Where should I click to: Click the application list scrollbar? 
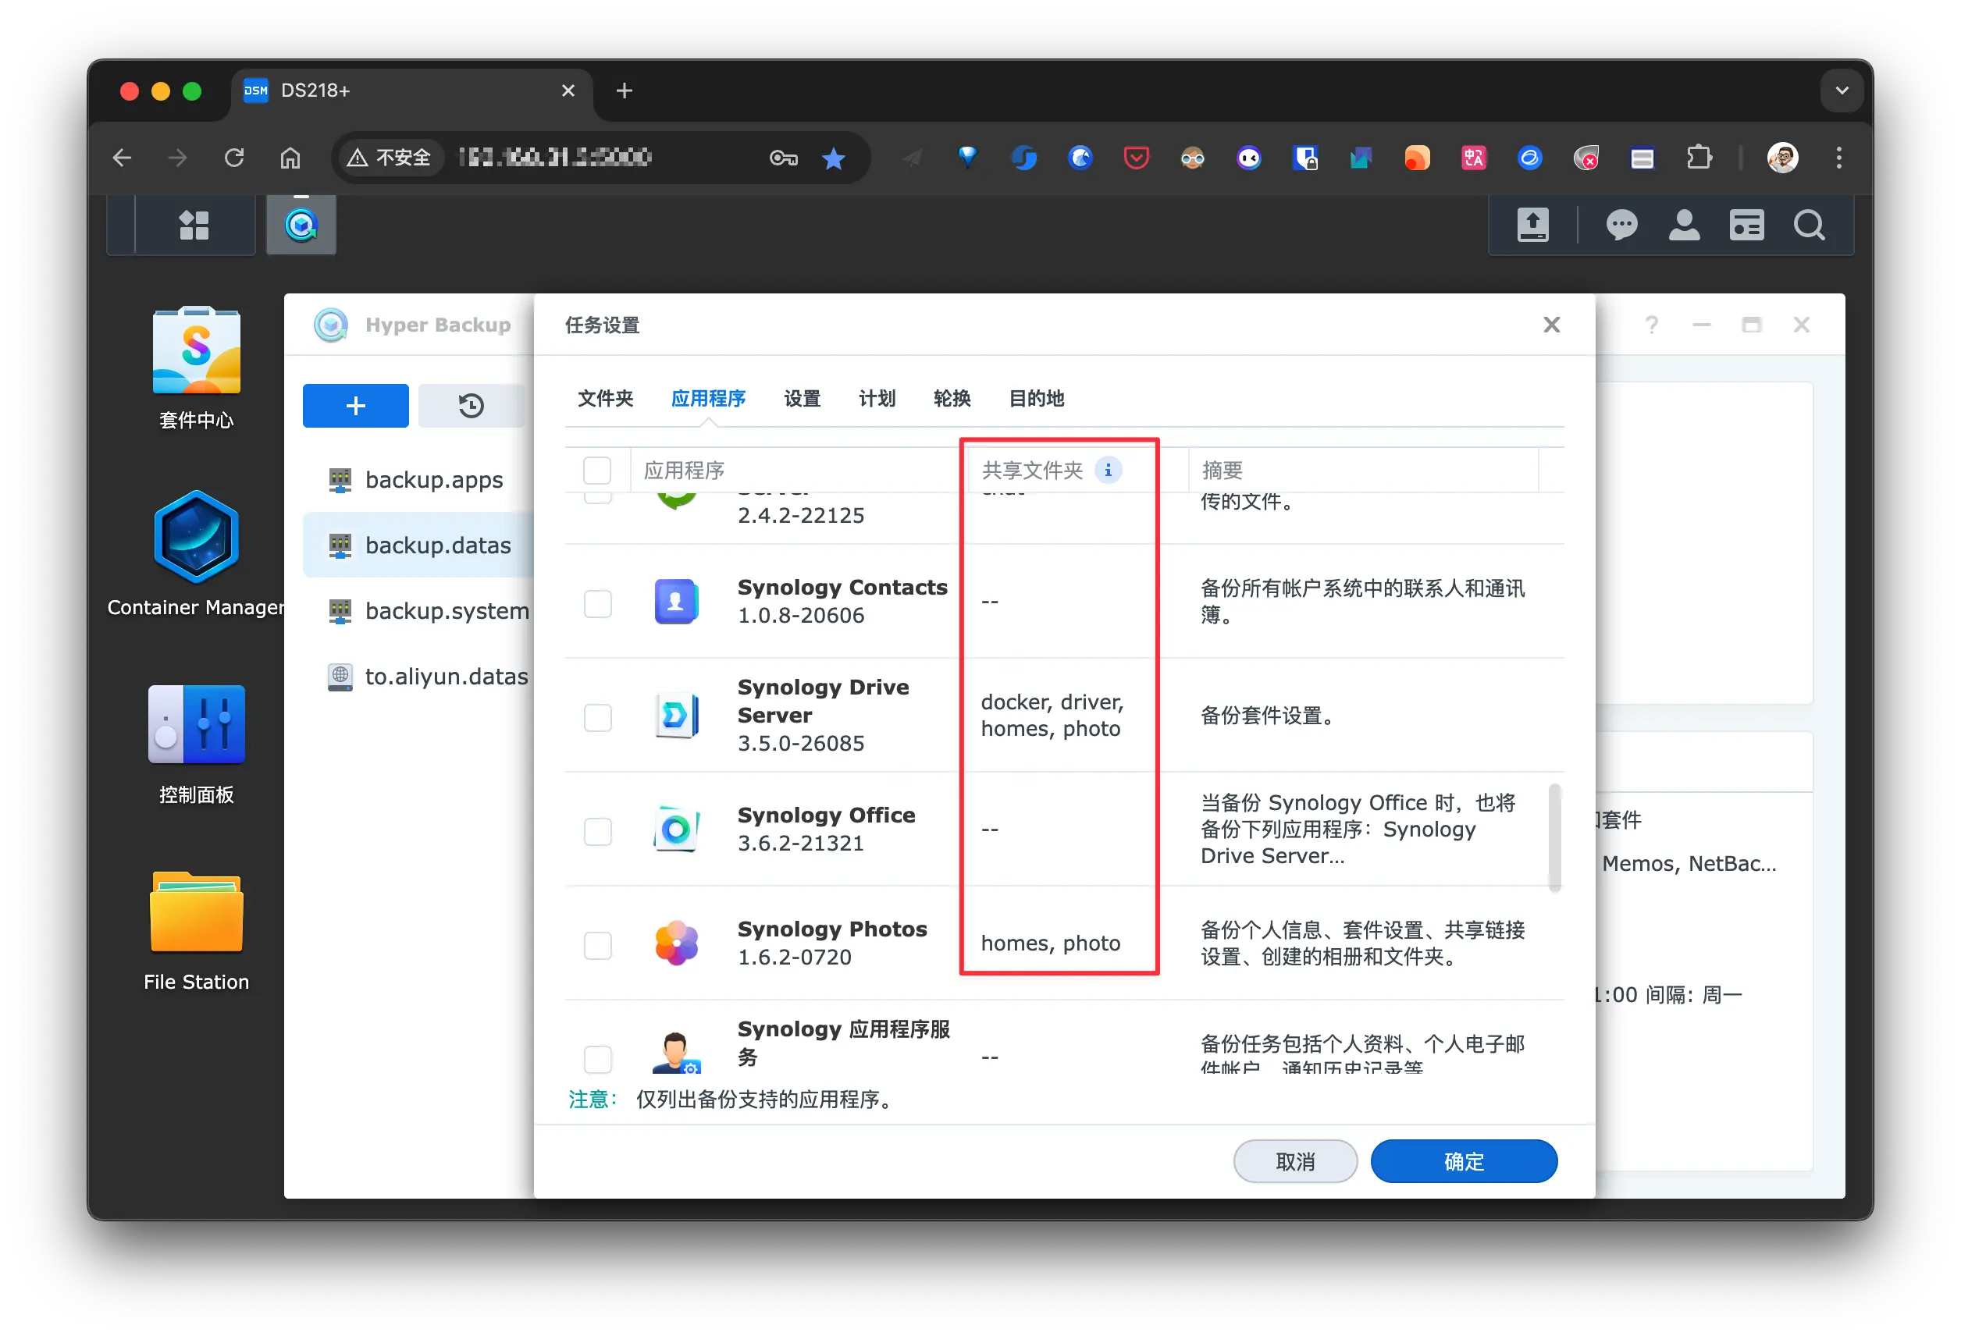[x=1554, y=837]
